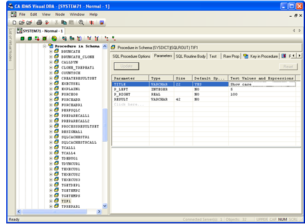The image size is (305, 224).
Task: Click the red checkmark icon beside the printer
Action: click(x=47, y=22)
